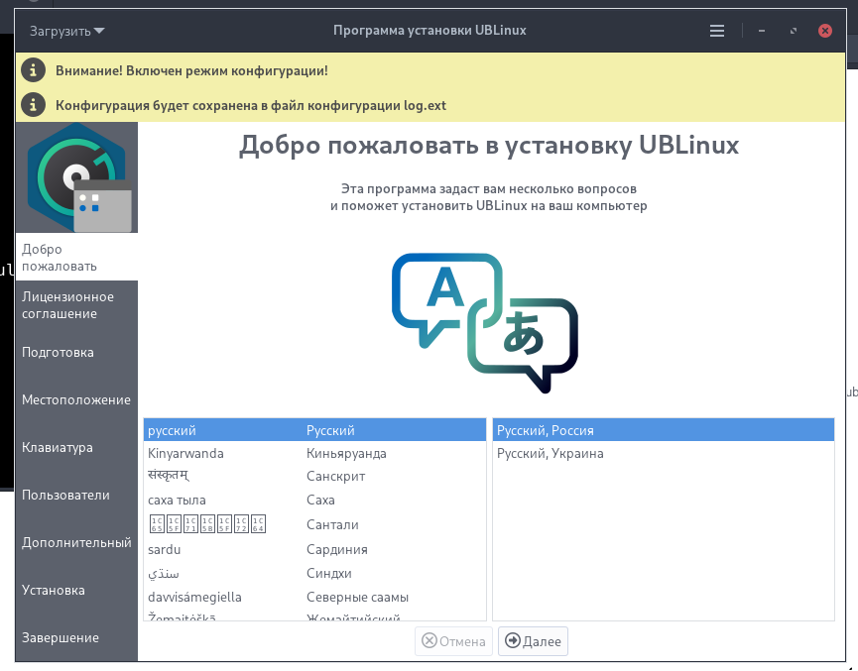Select the Добро пожаловать step
858x671 pixels.
tap(76, 257)
